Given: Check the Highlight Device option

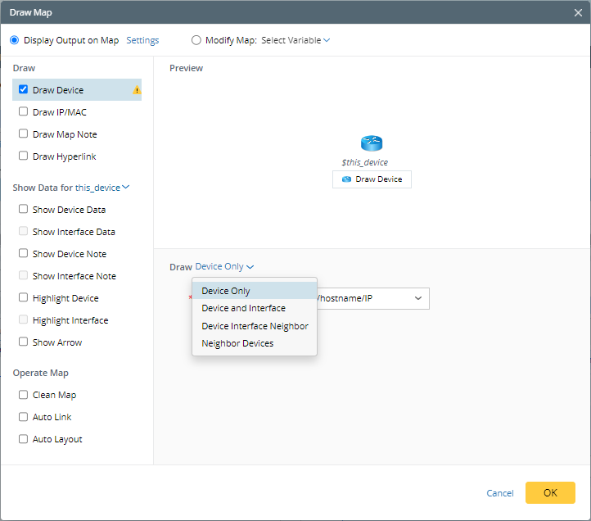Looking at the screenshot, I should pyautogui.click(x=24, y=298).
